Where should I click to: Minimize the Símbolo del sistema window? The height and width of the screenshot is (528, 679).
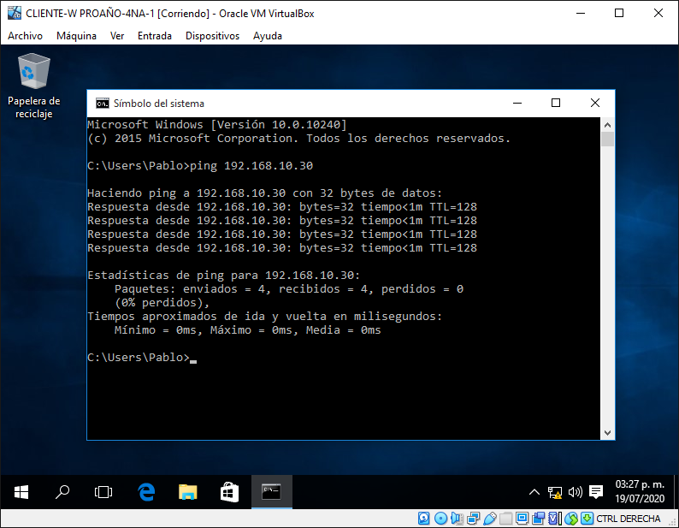517,104
